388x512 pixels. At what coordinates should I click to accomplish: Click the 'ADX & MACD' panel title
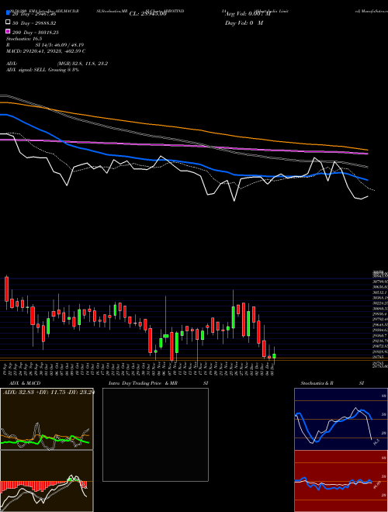[x=25, y=383]
